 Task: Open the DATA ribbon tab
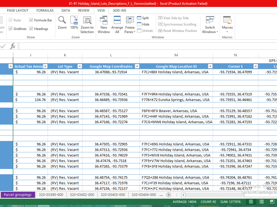pos(66,10)
